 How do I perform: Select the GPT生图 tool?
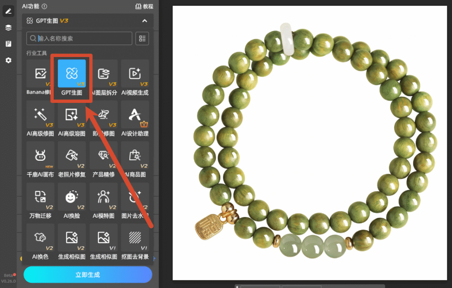(72, 78)
